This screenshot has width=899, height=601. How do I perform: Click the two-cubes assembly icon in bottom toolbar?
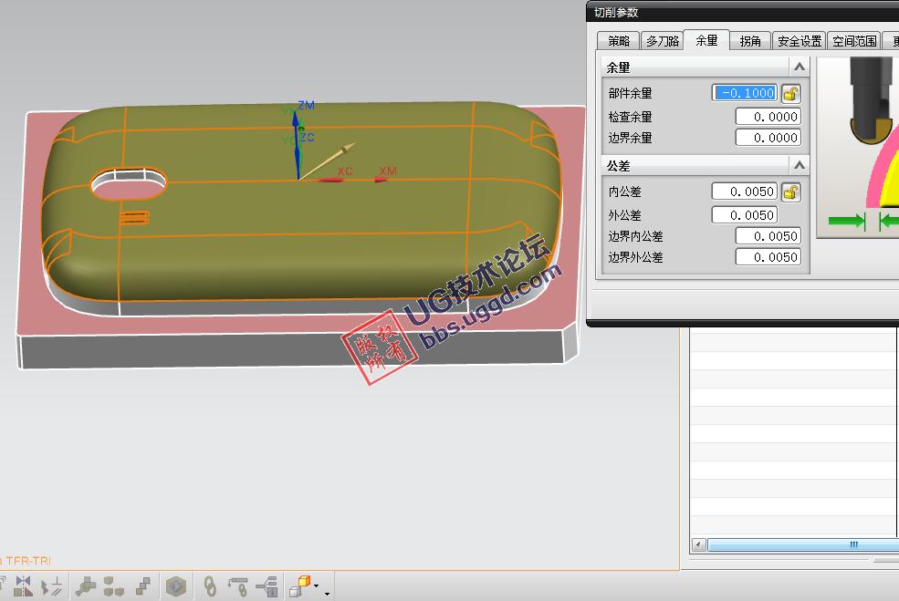click(114, 585)
